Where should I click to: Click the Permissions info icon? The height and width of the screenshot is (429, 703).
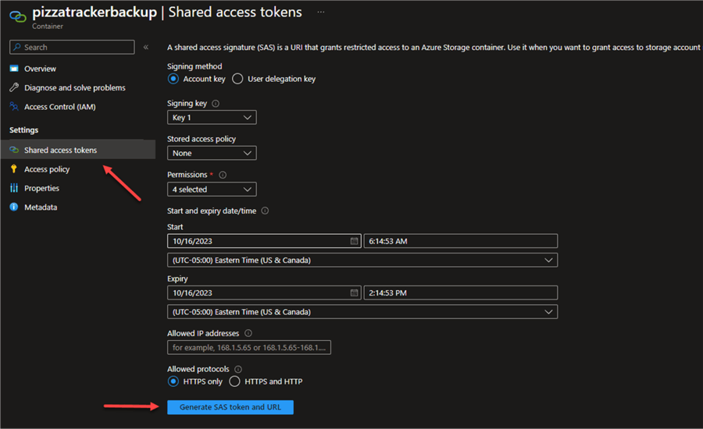223,175
